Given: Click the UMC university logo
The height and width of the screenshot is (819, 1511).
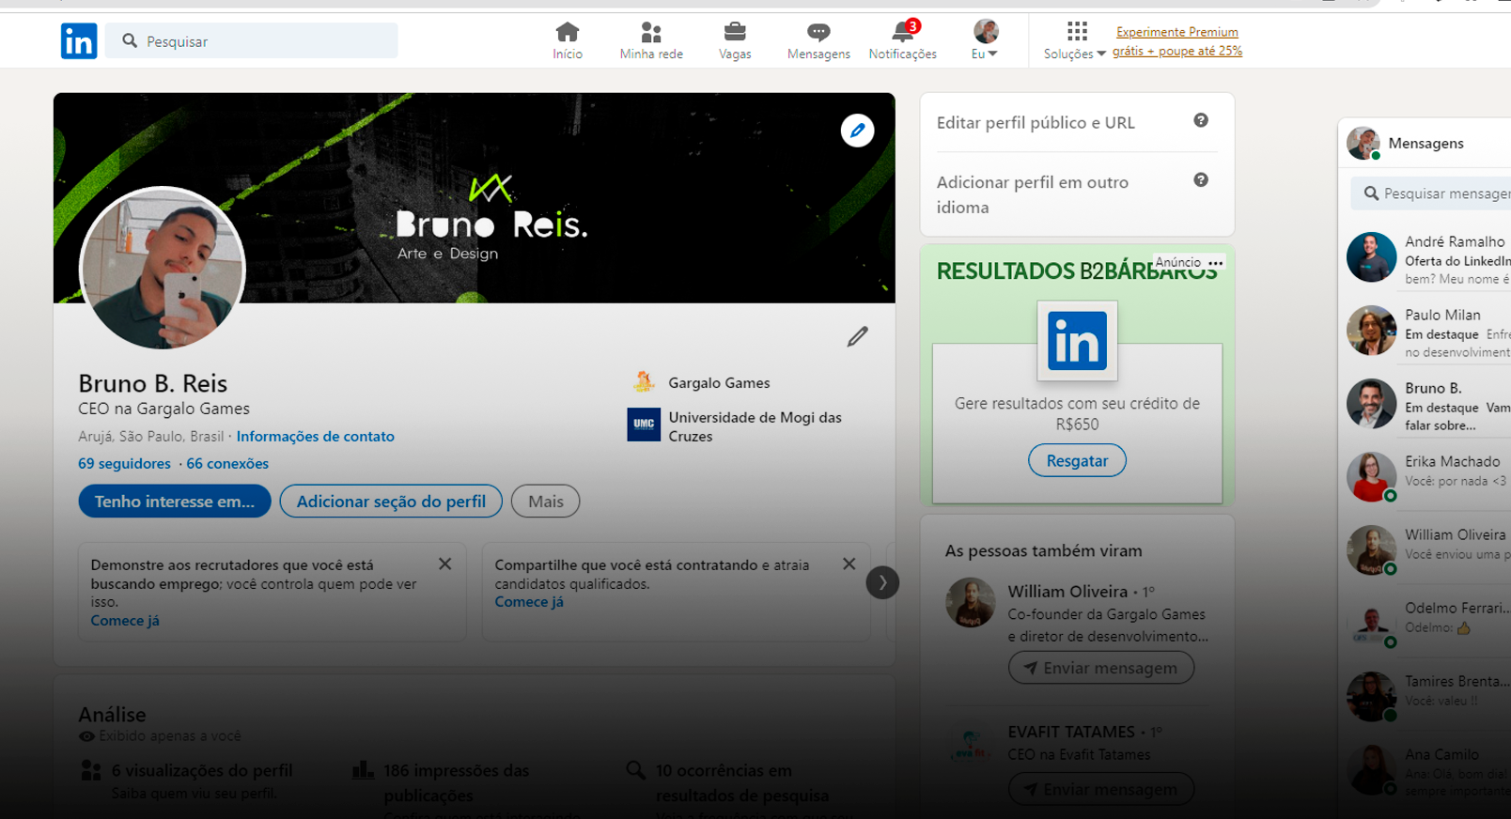Looking at the screenshot, I should point(644,425).
